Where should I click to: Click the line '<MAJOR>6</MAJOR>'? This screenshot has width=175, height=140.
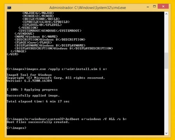38,13
